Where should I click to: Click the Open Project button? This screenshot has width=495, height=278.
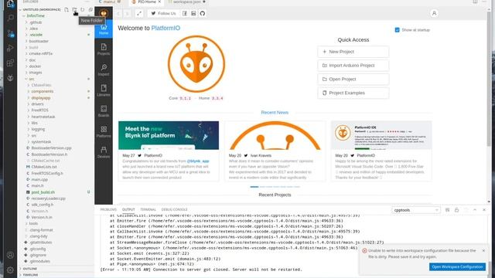(x=353, y=79)
